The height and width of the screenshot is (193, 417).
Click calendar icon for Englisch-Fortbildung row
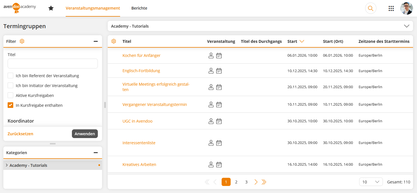tap(219, 71)
